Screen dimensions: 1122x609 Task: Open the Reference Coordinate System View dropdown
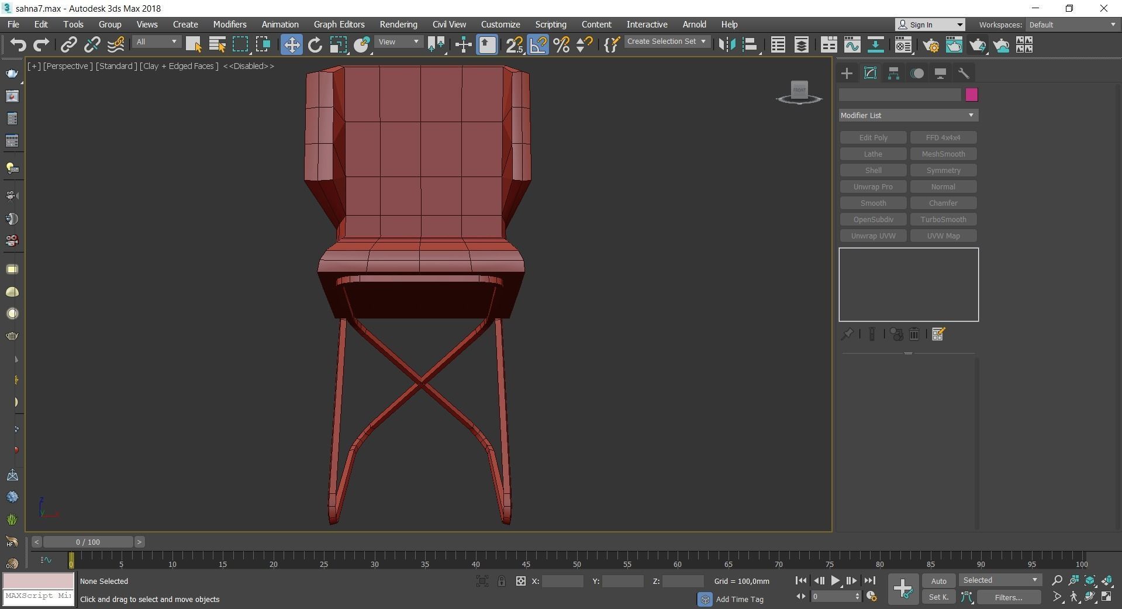(399, 42)
